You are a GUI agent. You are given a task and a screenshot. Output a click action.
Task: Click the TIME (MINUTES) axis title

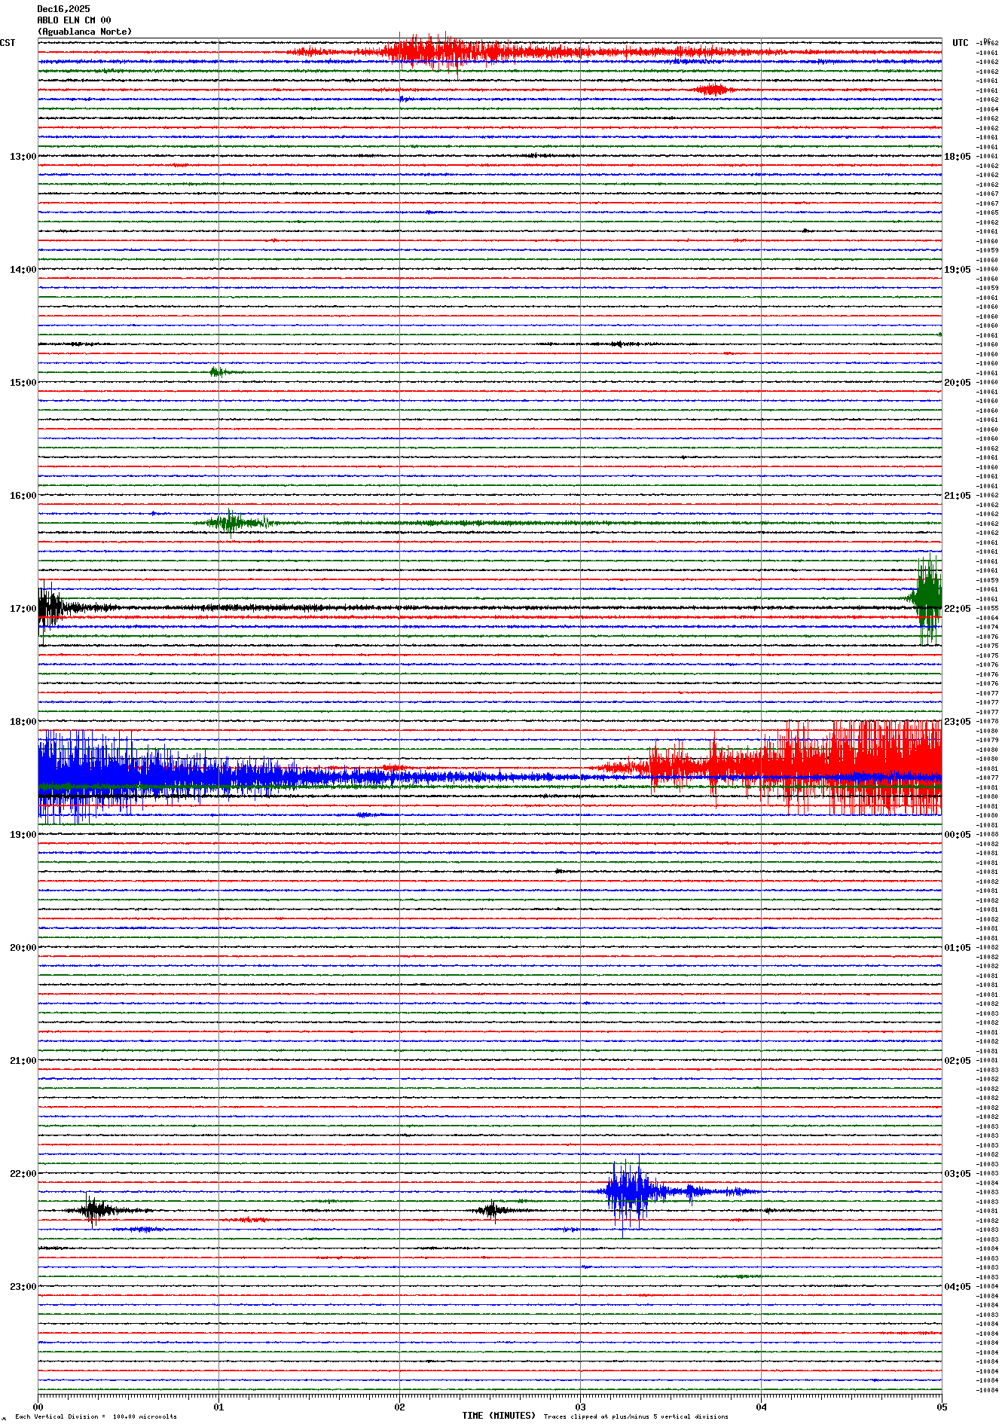click(498, 1416)
